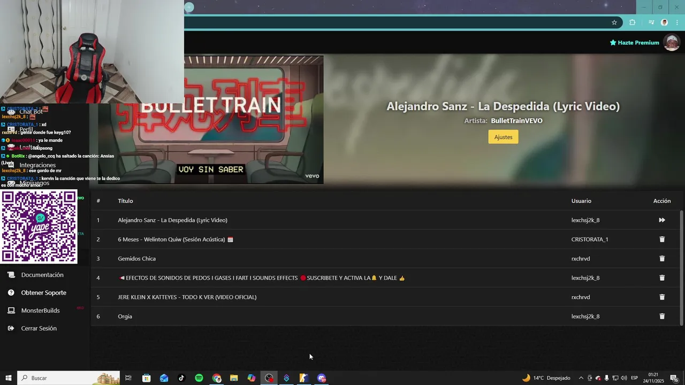
Task: Open Copilot from the taskbar
Action: pos(252,378)
